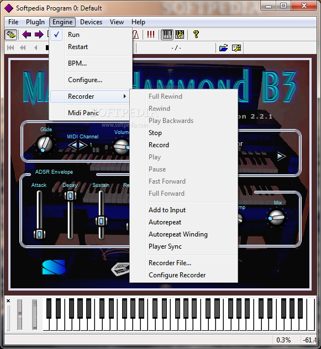Open the Help menu
Image resolution: width=321 pixels, height=349 pixels.
(138, 22)
